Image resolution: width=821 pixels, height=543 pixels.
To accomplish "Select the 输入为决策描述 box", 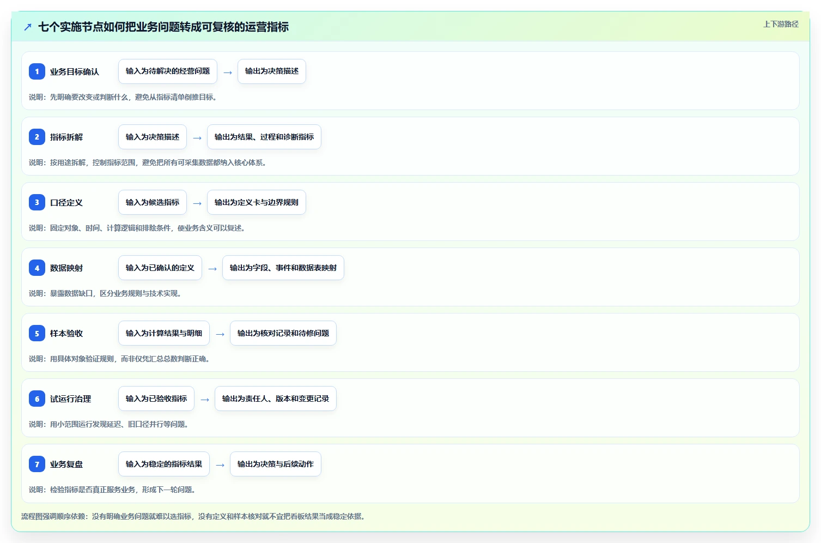I will (x=153, y=137).
